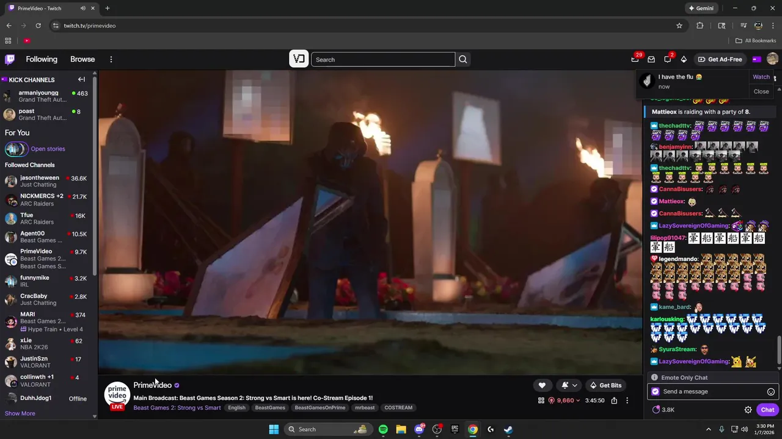
Task: Click the purple Chat send button
Action: pyautogui.click(x=767, y=410)
